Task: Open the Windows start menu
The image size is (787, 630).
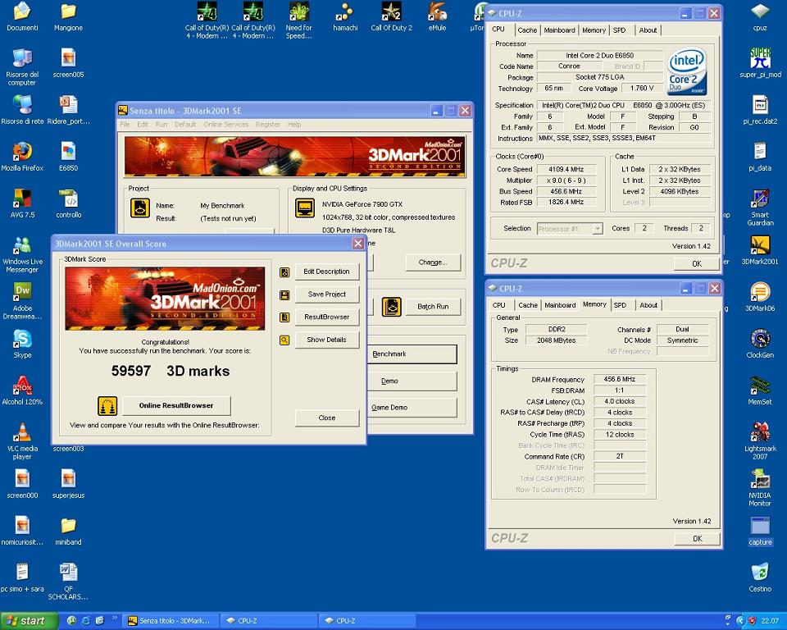Action: click(30, 621)
